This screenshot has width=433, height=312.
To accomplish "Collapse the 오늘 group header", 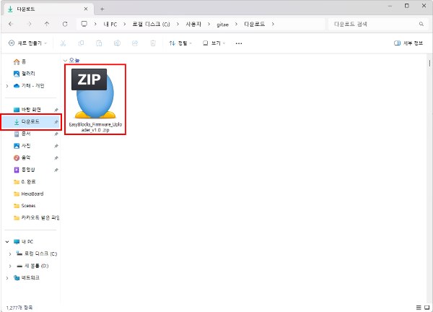I will tap(65, 60).
